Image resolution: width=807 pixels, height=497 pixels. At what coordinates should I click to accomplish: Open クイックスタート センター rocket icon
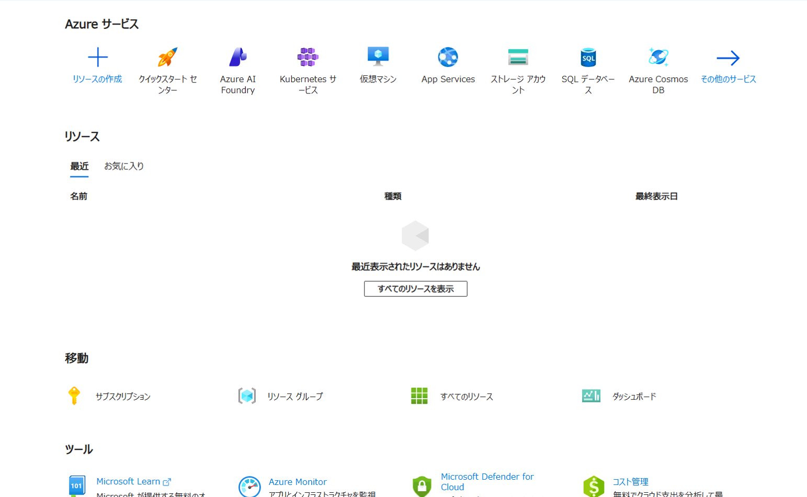pyautogui.click(x=167, y=57)
